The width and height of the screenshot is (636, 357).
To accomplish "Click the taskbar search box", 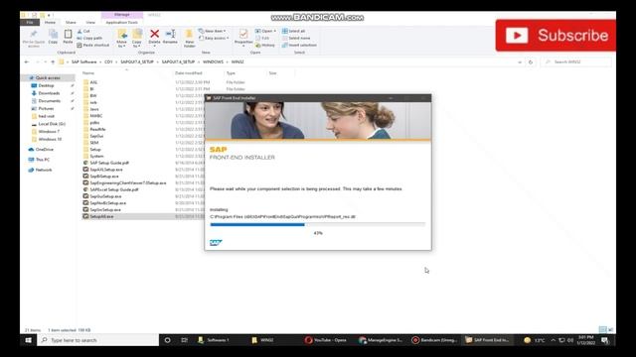I will point(98,340).
